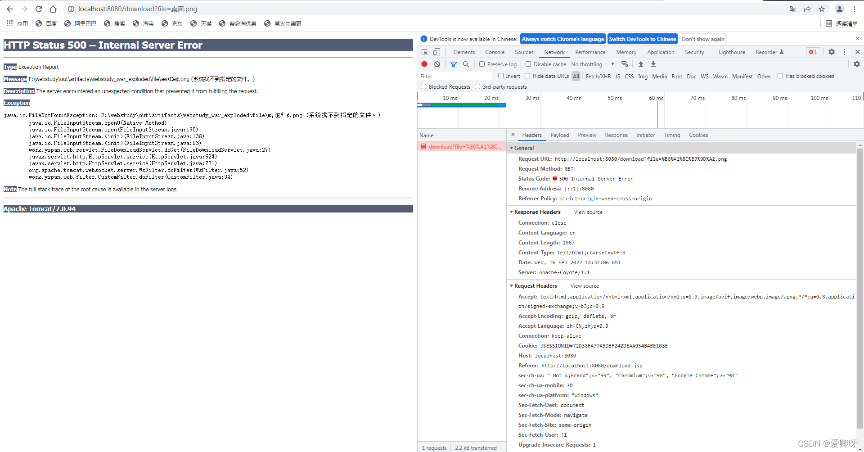Close the request details pane
864x452 pixels.
point(513,135)
